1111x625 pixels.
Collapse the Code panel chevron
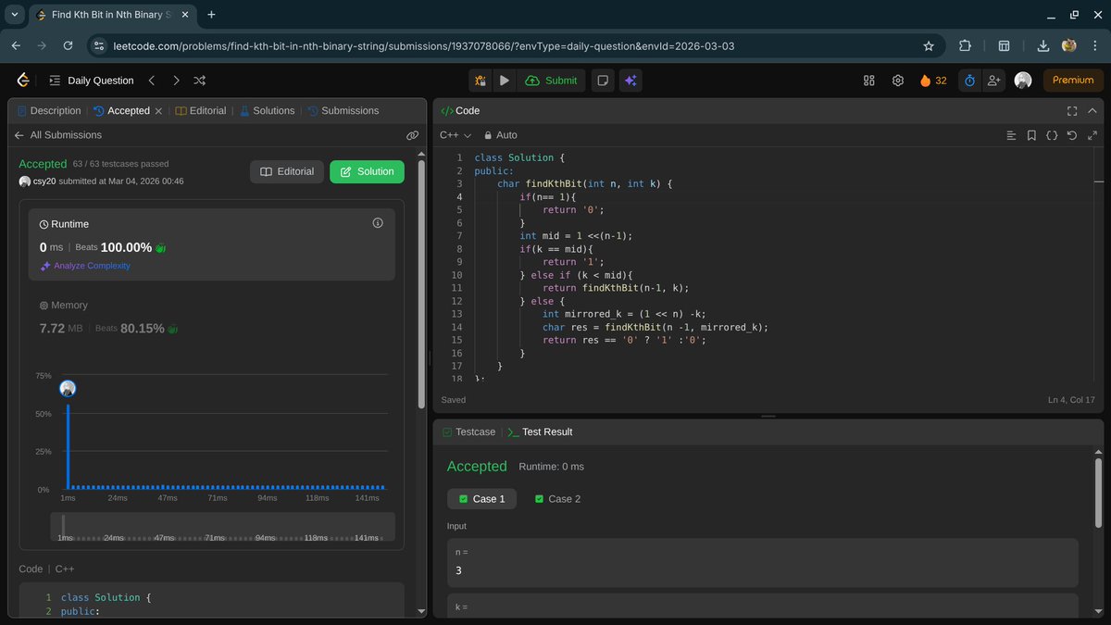coord(1093,110)
